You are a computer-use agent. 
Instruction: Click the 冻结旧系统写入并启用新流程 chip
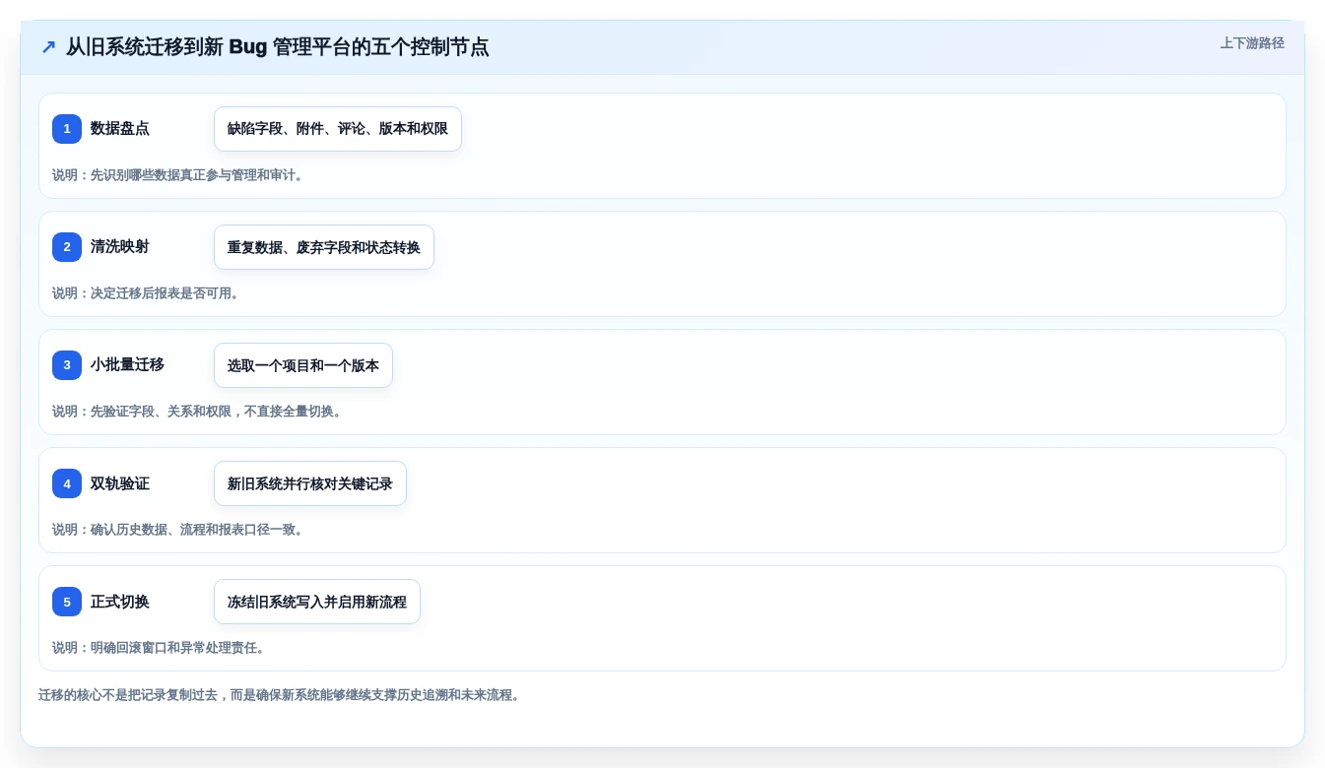point(317,602)
